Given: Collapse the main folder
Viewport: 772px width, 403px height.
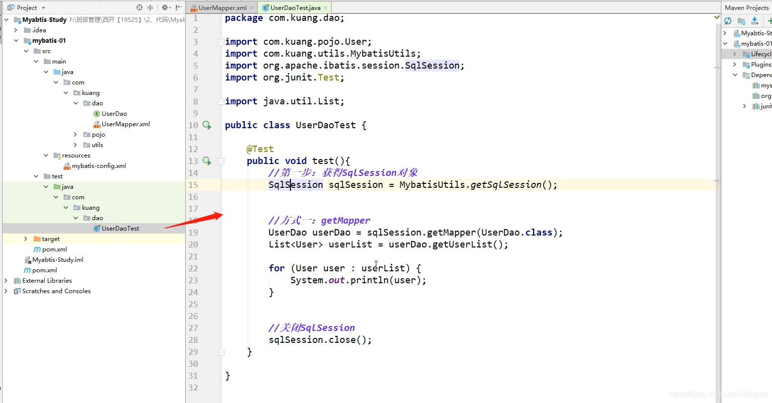Looking at the screenshot, I should (36, 62).
